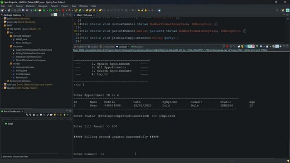The width and height of the screenshot is (290, 163).
Task: Open the Run menu
Action: [x=73, y=6]
